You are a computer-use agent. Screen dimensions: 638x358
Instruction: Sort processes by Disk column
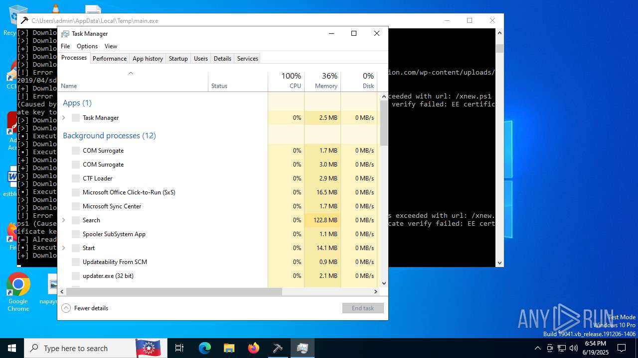(x=359, y=82)
